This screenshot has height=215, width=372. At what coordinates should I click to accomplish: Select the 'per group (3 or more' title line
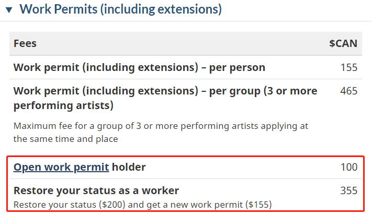tap(165, 91)
